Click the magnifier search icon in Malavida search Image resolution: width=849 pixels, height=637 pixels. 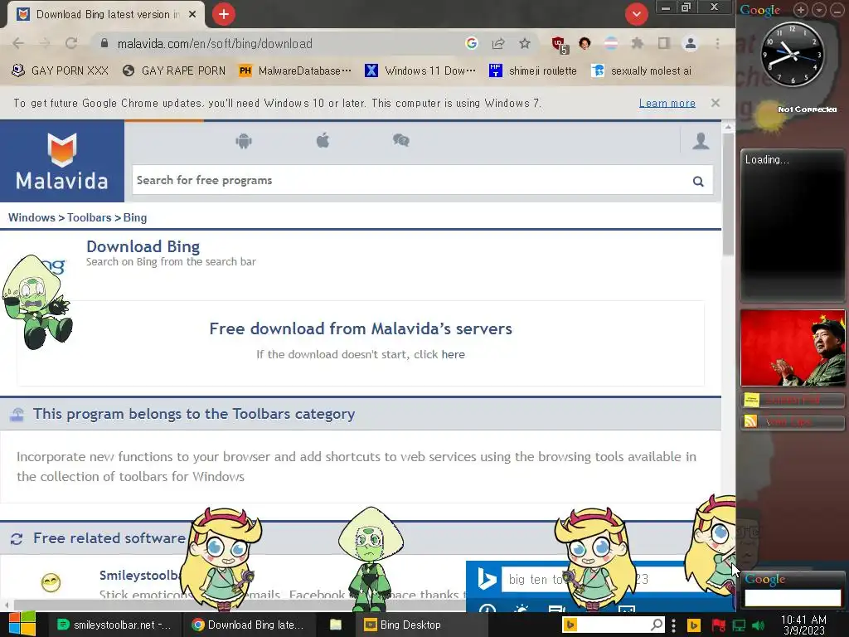pos(698,182)
